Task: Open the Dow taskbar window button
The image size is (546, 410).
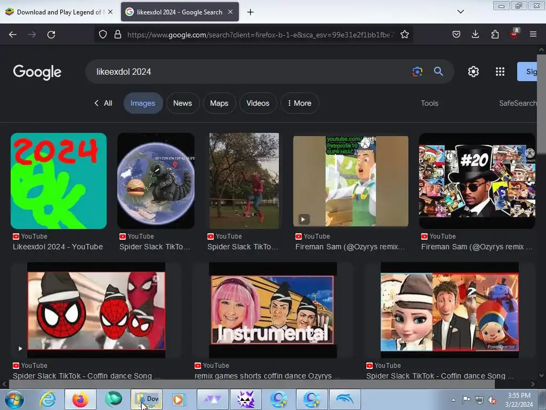Action: coord(147,399)
